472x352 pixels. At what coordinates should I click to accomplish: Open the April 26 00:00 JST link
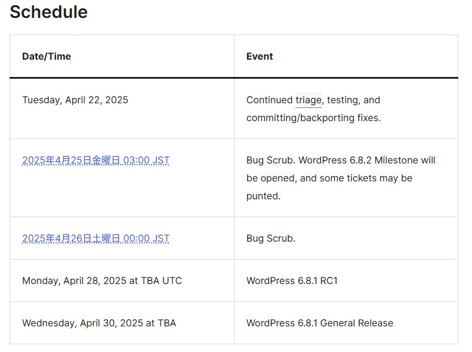tap(95, 238)
